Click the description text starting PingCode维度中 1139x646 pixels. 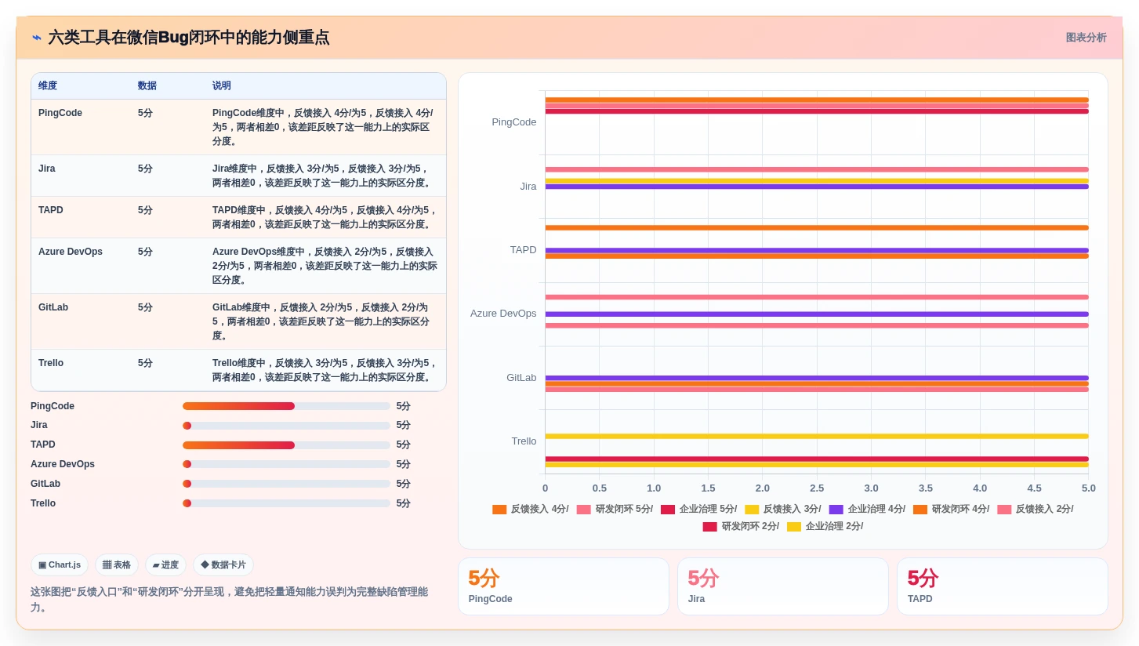[323, 127]
